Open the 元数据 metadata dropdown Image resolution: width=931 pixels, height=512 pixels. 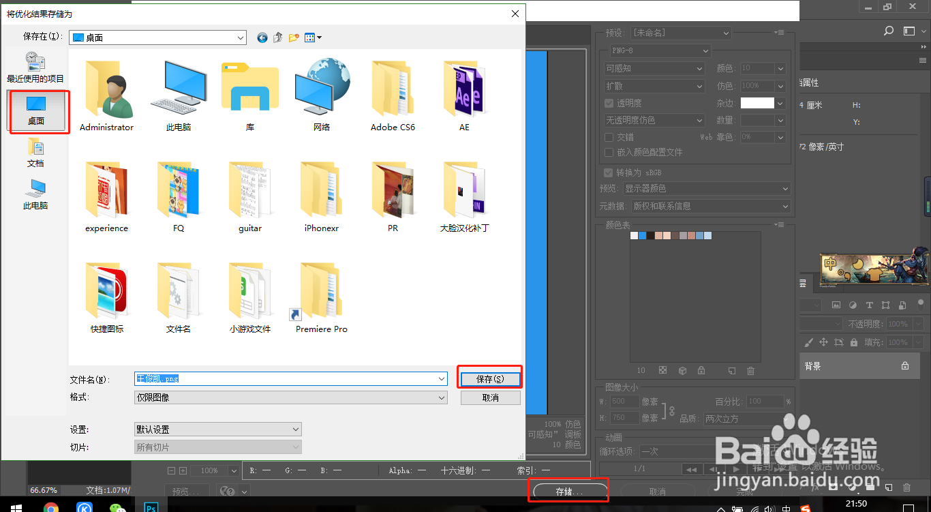pos(711,206)
